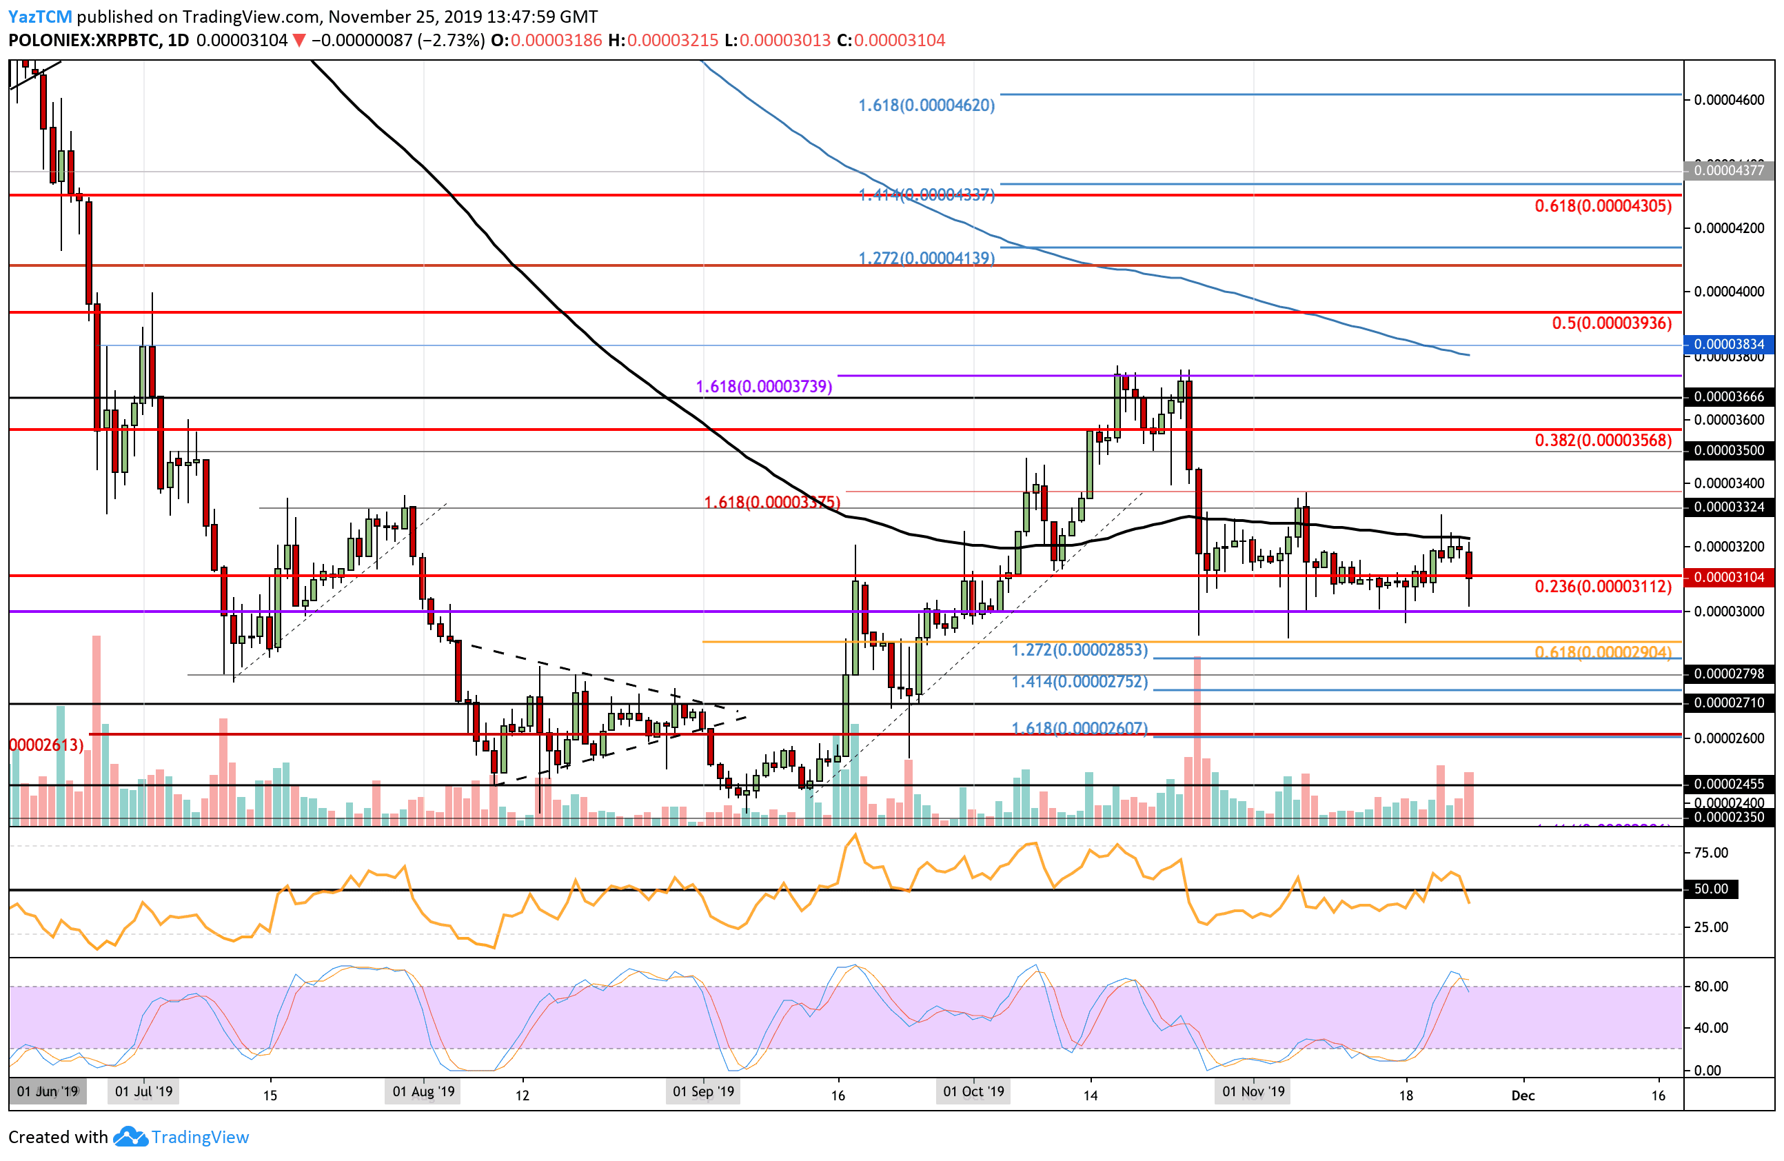Click the TradingView cloud logo icon

[130, 1137]
